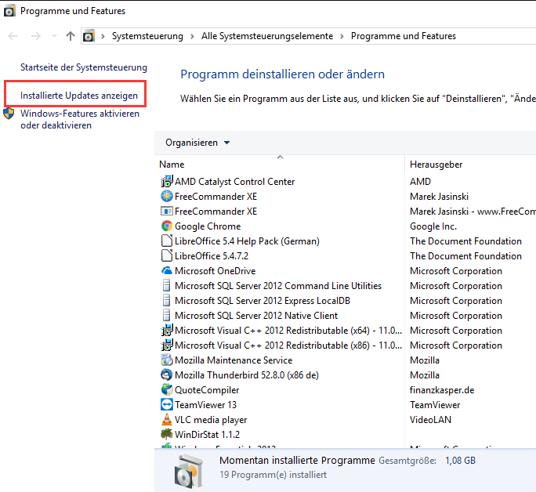Open Windows-Features aktivieren oder deaktivieren link
Image resolution: width=536 pixels, height=492 pixels.
coord(80,119)
